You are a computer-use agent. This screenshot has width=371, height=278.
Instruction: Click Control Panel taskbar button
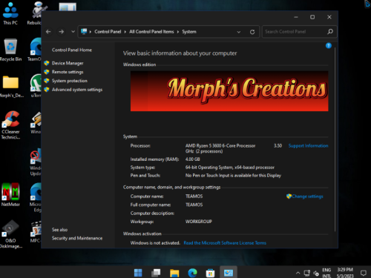tap(229, 273)
